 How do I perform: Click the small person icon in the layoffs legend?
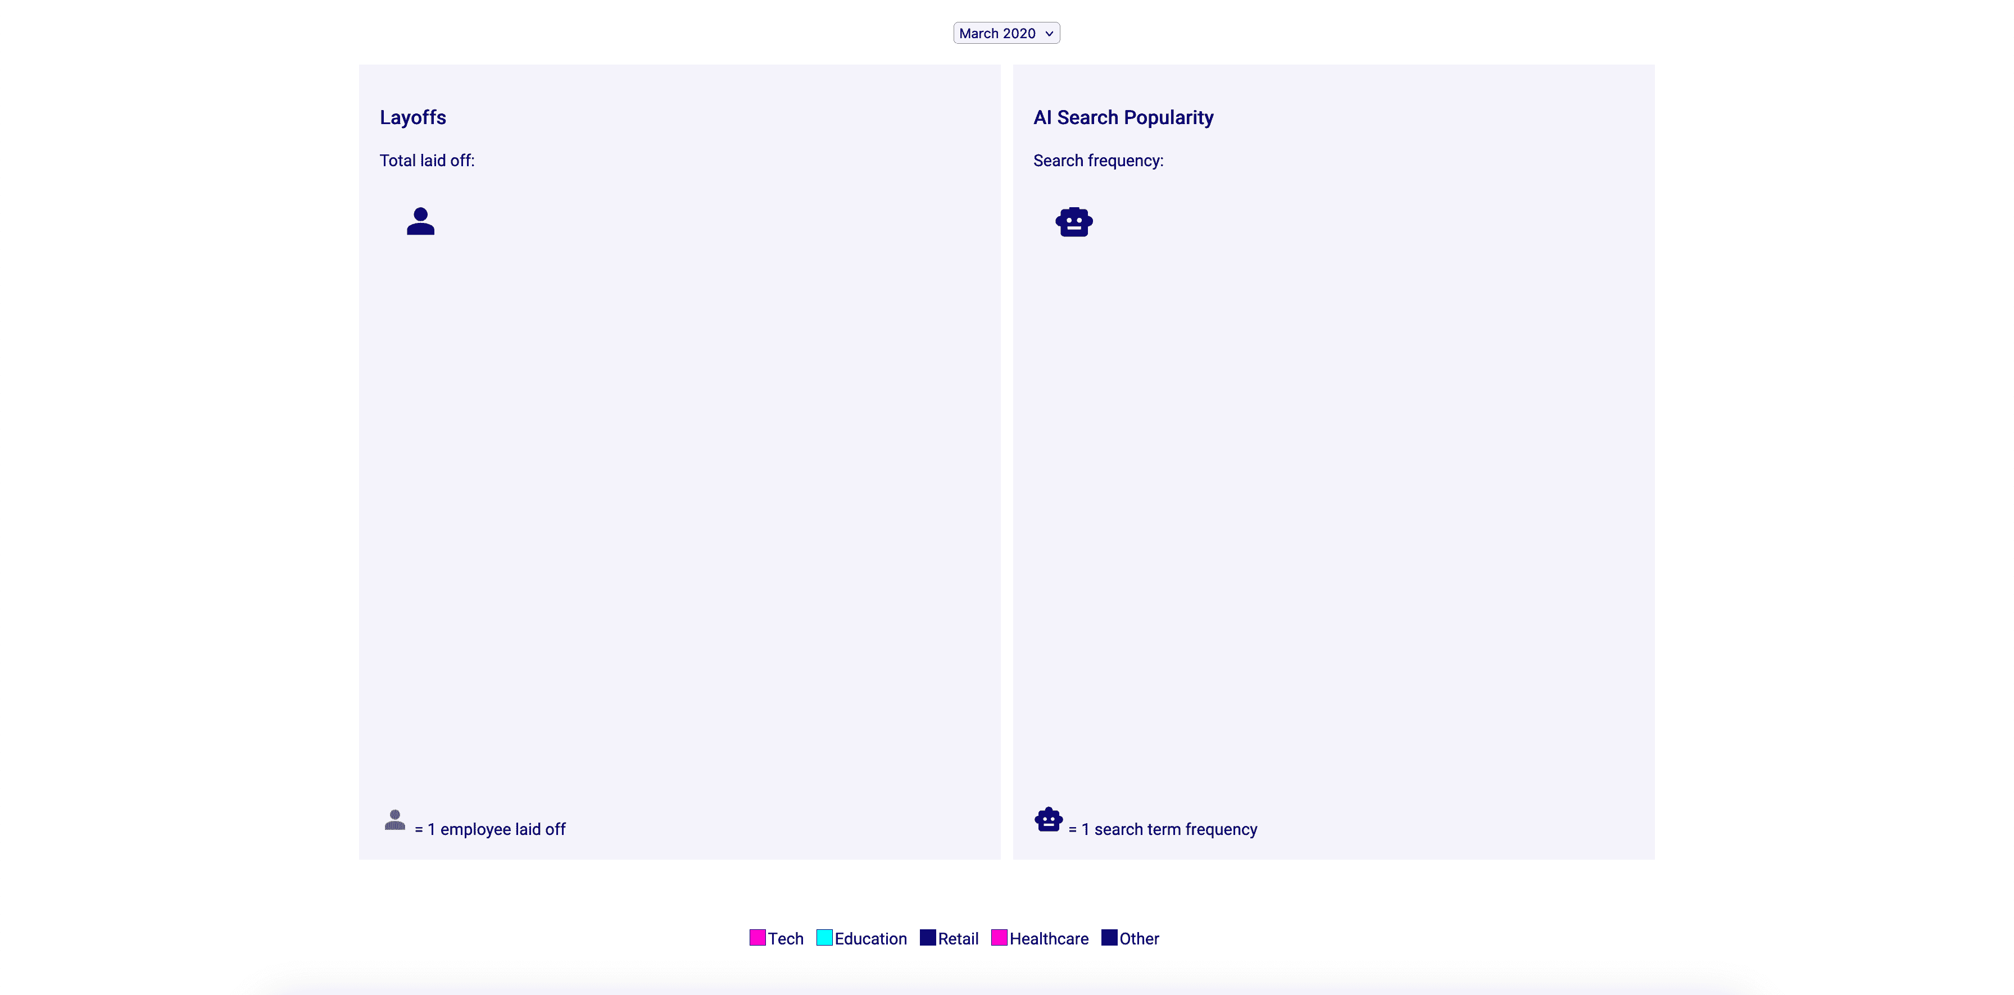coord(395,820)
